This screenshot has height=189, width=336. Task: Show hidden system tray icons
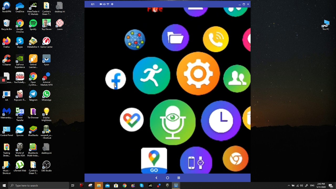click(289, 186)
